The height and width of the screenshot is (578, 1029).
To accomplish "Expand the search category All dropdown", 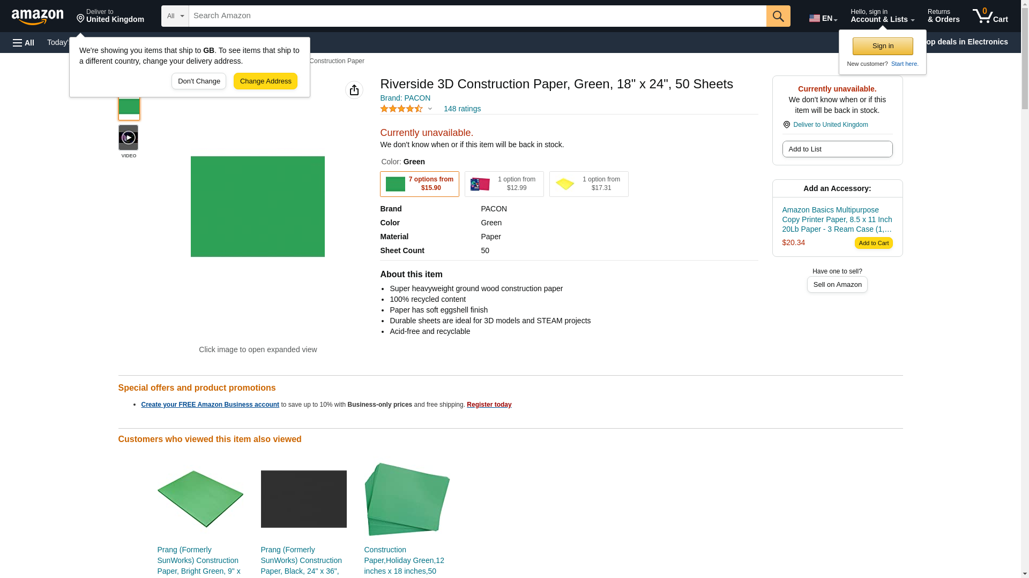I will coord(175,16).
